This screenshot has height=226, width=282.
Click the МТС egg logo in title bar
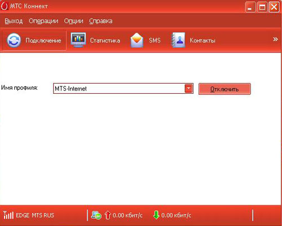point(4,6)
